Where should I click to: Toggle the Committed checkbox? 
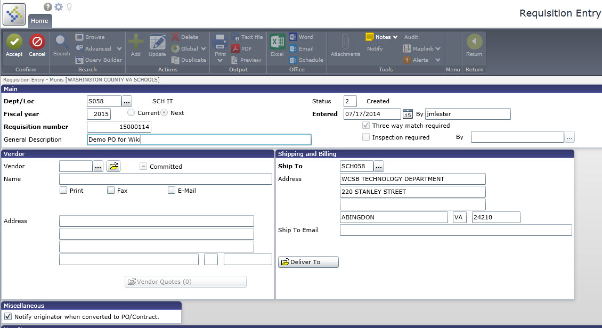point(143,166)
